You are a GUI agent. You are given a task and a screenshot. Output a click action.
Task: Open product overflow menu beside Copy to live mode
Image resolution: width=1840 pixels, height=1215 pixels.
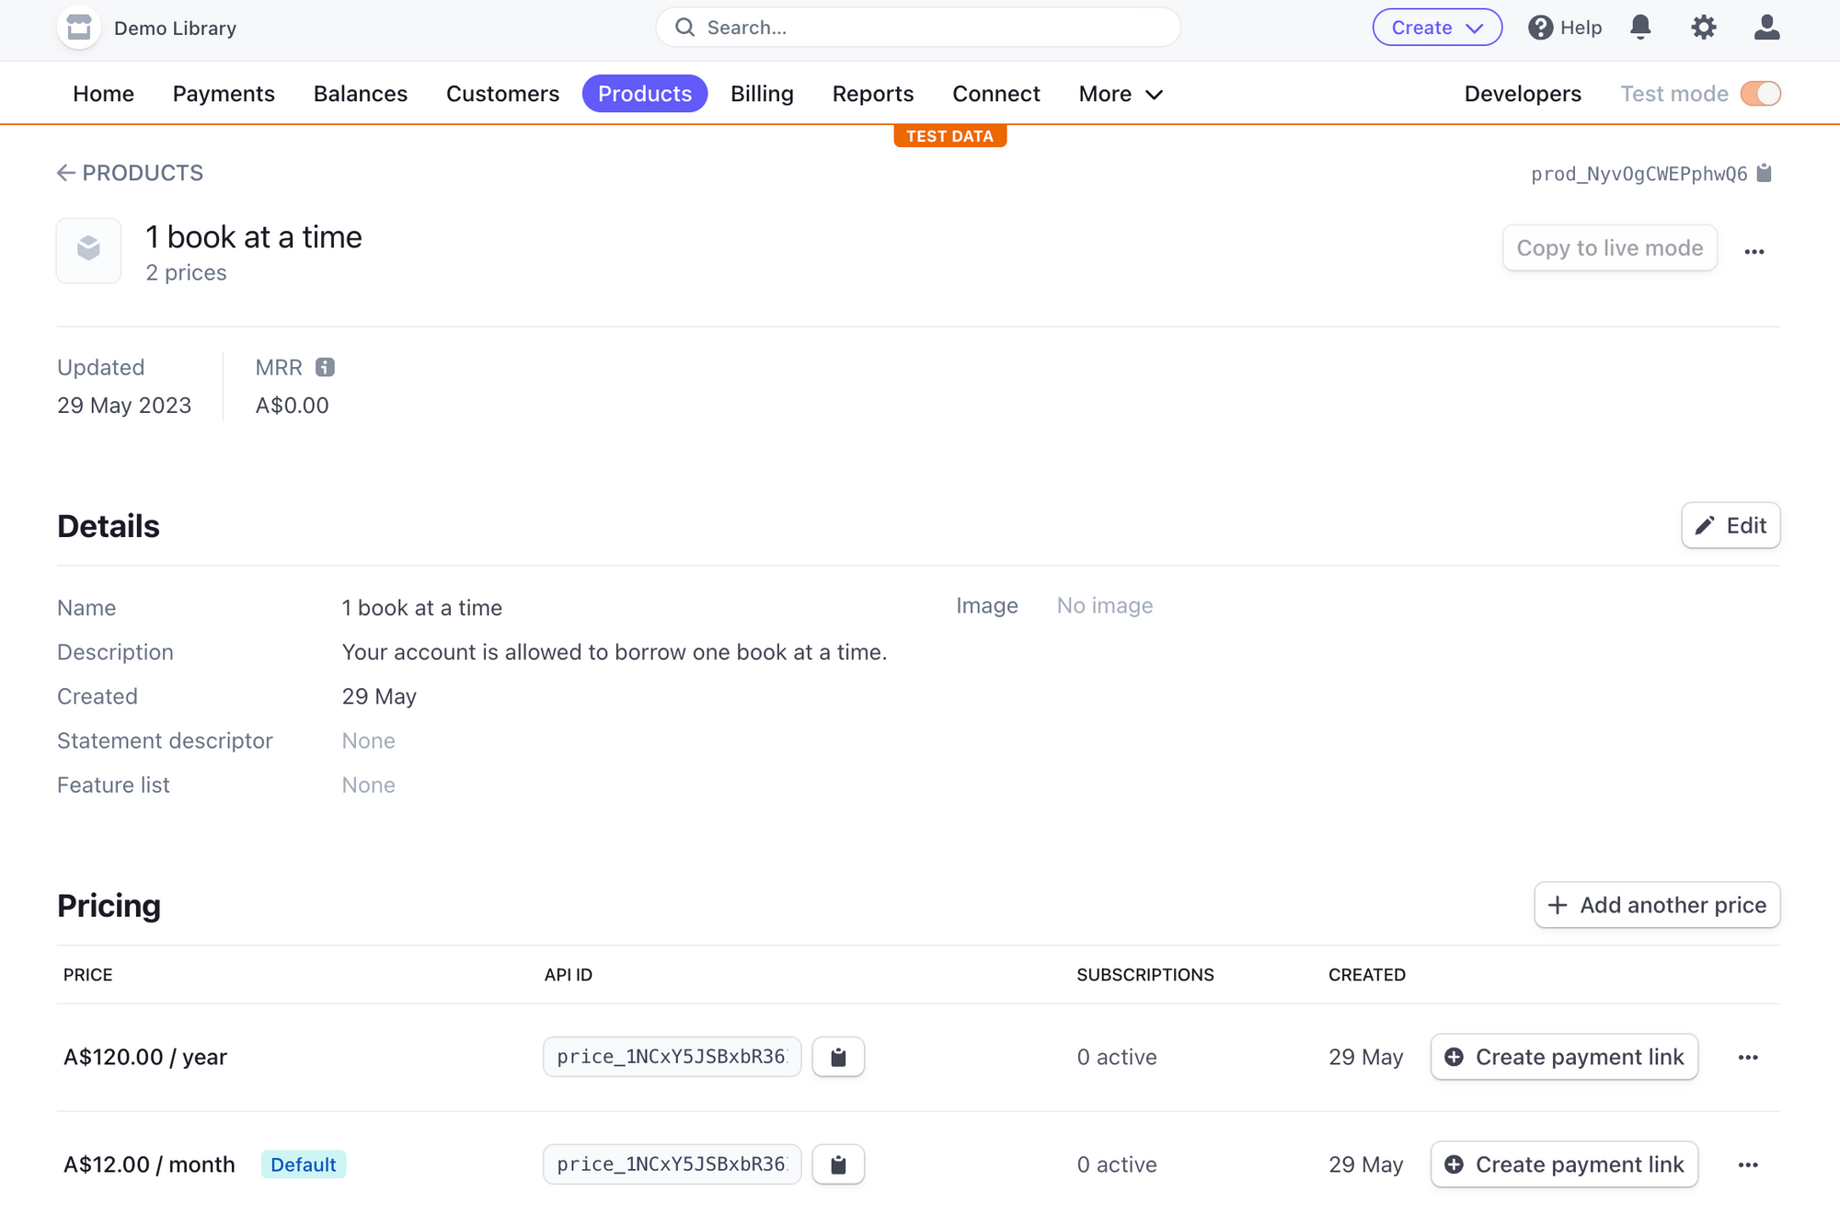coord(1754,251)
